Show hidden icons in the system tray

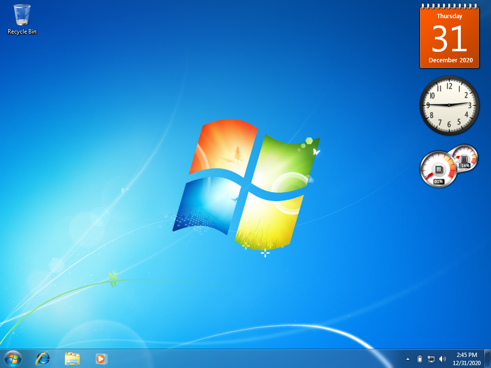pyautogui.click(x=408, y=359)
